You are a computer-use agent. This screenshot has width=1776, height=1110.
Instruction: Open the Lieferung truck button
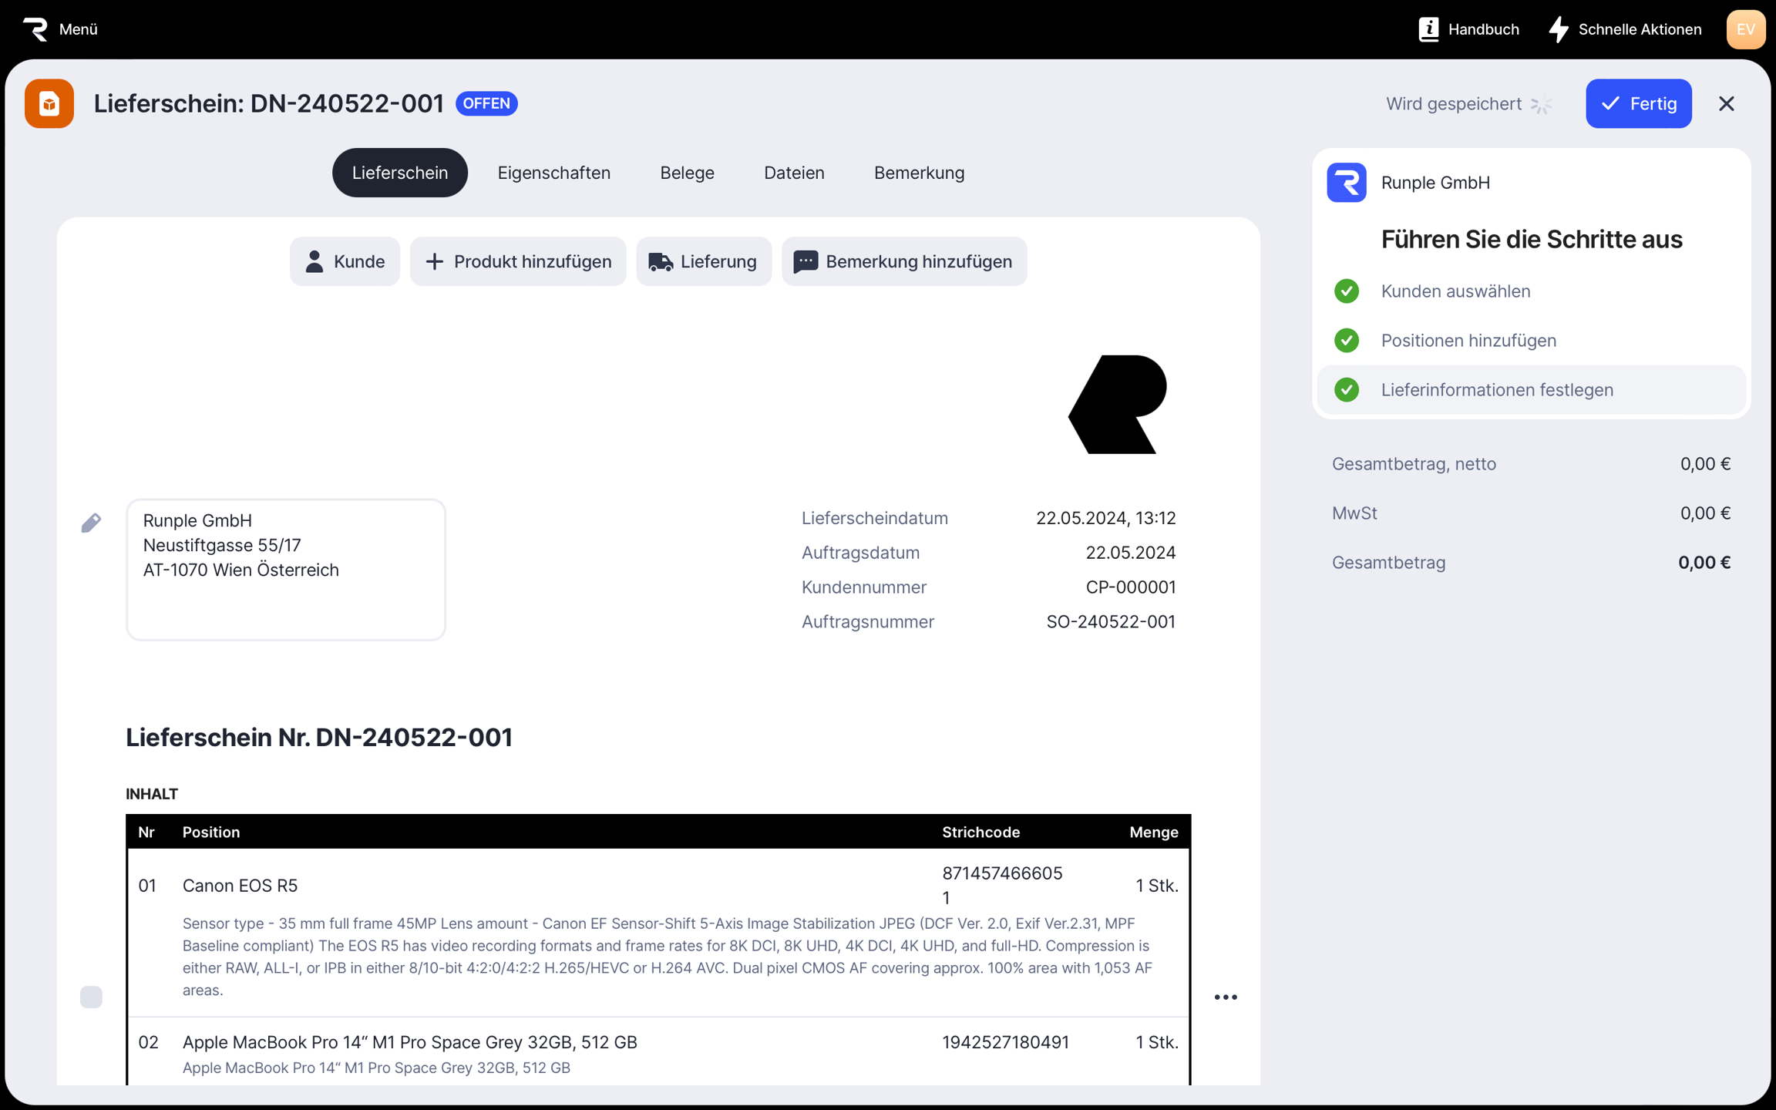(703, 262)
